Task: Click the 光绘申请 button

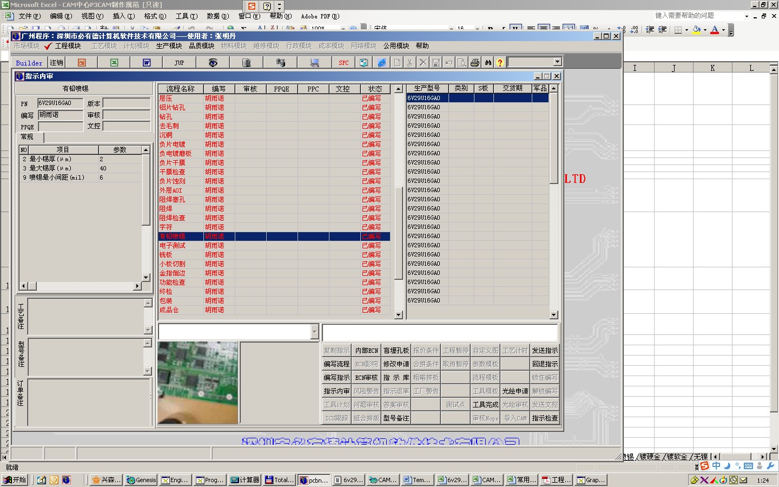Action: 515,391
